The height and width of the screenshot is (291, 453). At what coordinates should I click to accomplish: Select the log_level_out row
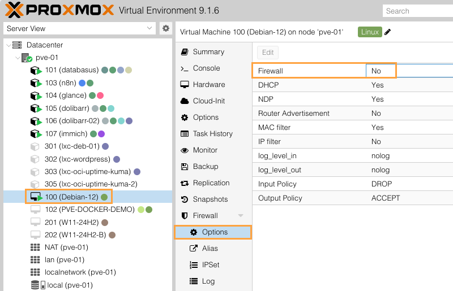coord(353,170)
